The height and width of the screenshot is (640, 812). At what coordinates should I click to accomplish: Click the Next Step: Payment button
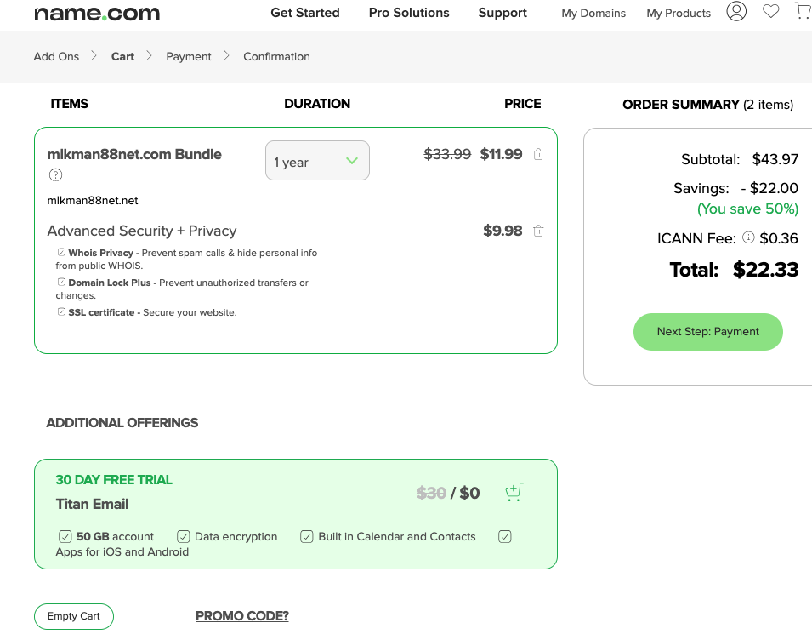tap(708, 332)
